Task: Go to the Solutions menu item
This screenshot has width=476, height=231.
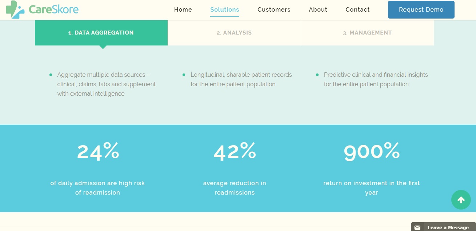Action: [x=225, y=10]
